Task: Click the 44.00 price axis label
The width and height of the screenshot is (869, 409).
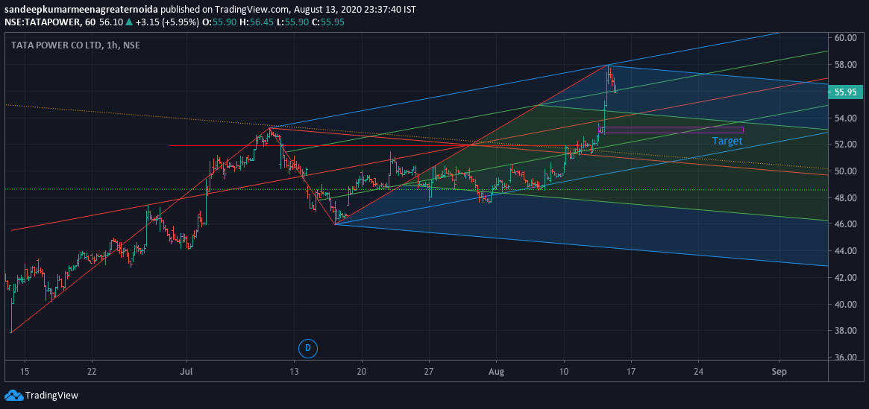Action: (x=847, y=251)
